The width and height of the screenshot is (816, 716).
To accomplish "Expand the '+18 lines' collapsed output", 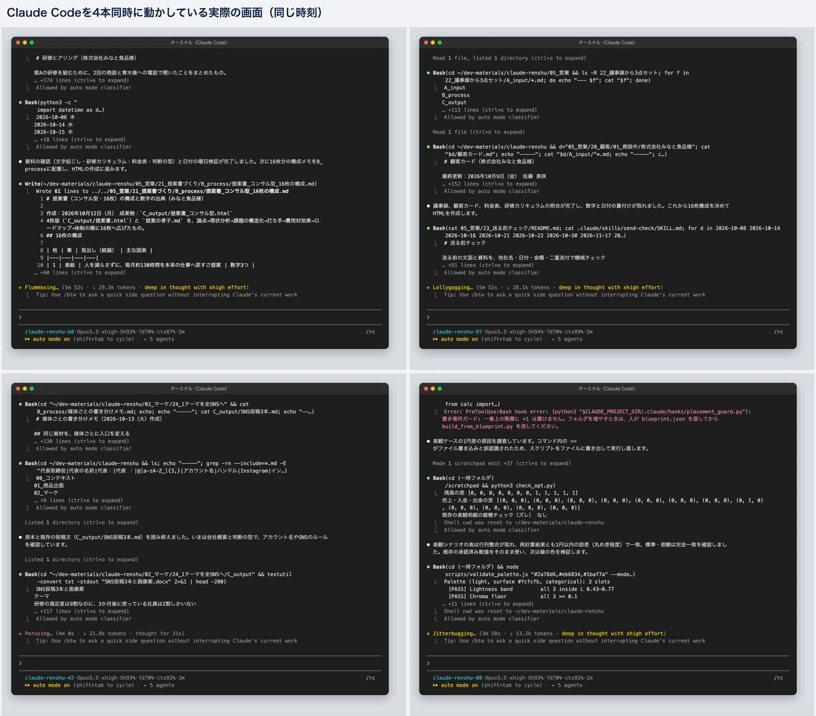I will [x=80, y=139].
